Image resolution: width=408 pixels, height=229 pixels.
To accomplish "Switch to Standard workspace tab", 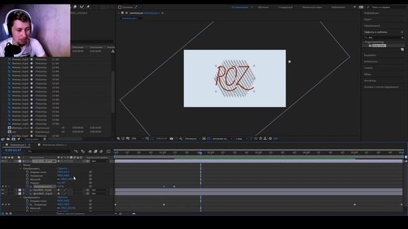I will coord(286,7).
